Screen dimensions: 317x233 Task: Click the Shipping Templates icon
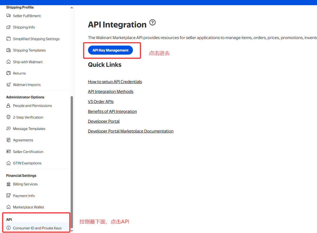click(9, 50)
